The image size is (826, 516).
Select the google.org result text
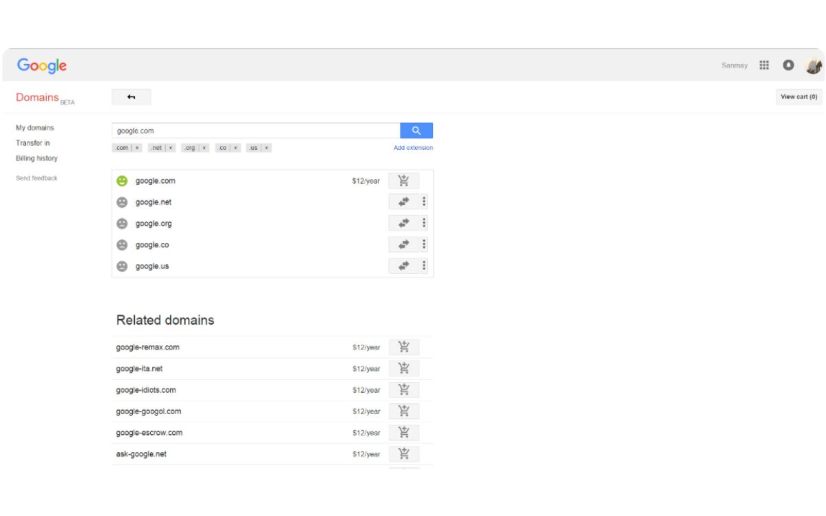pyautogui.click(x=153, y=224)
